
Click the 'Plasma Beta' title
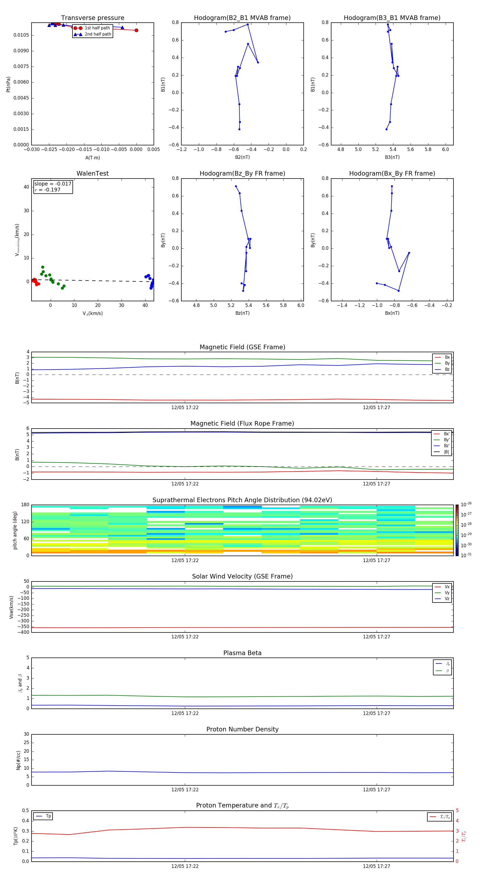pyautogui.click(x=242, y=653)
